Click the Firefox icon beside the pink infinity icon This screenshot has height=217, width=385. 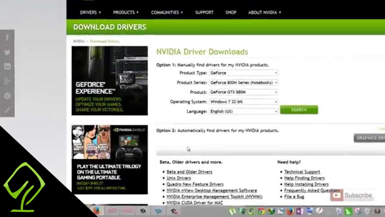[x=97, y=211]
